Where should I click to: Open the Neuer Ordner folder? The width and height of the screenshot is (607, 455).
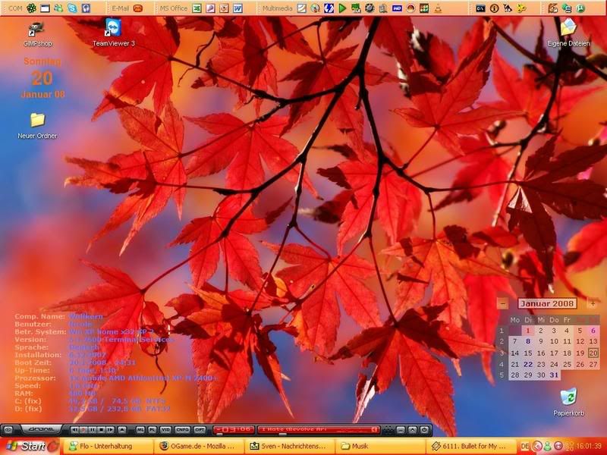37,121
